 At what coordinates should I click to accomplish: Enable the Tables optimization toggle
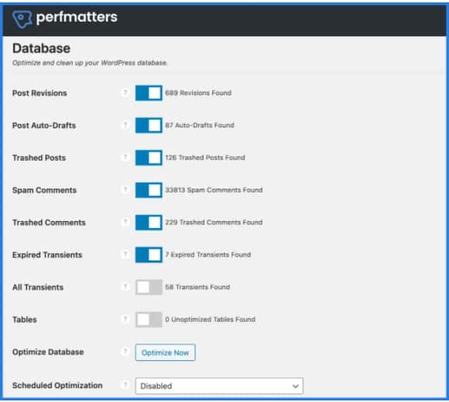pos(149,319)
